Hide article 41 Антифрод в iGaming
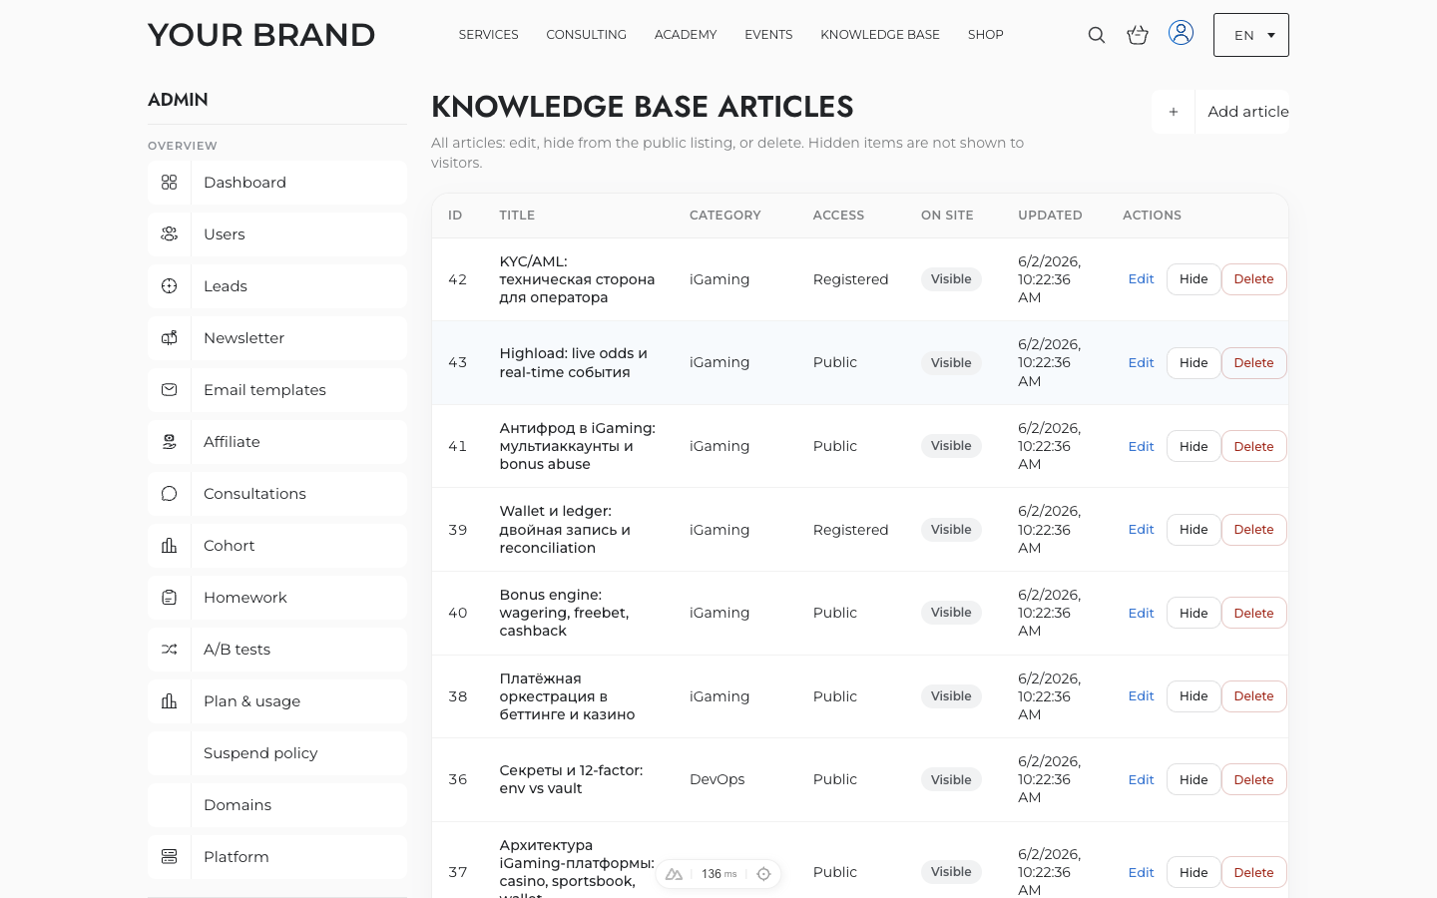This screenshot has width=1437, height=898. [x=1194, y=447]
